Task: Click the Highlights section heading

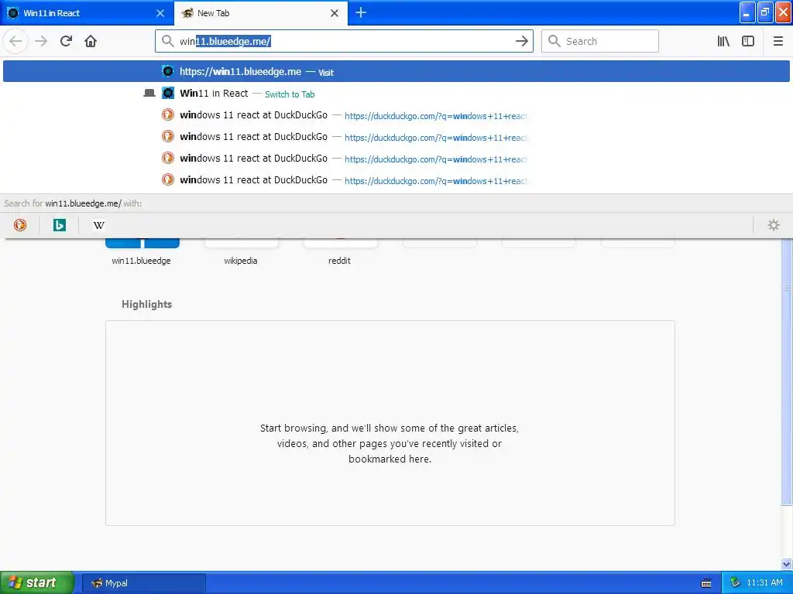Action: click(x=146, y=304)
